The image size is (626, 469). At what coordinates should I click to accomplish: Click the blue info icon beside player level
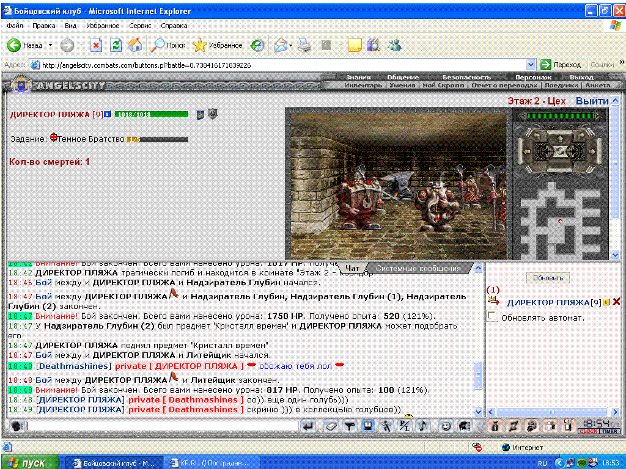point(107,114)
